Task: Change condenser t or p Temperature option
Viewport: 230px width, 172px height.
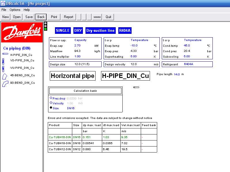Action: (x=193, y=40)
